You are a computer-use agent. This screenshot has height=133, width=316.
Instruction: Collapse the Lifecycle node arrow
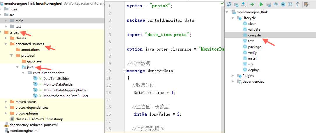(233, 18)
